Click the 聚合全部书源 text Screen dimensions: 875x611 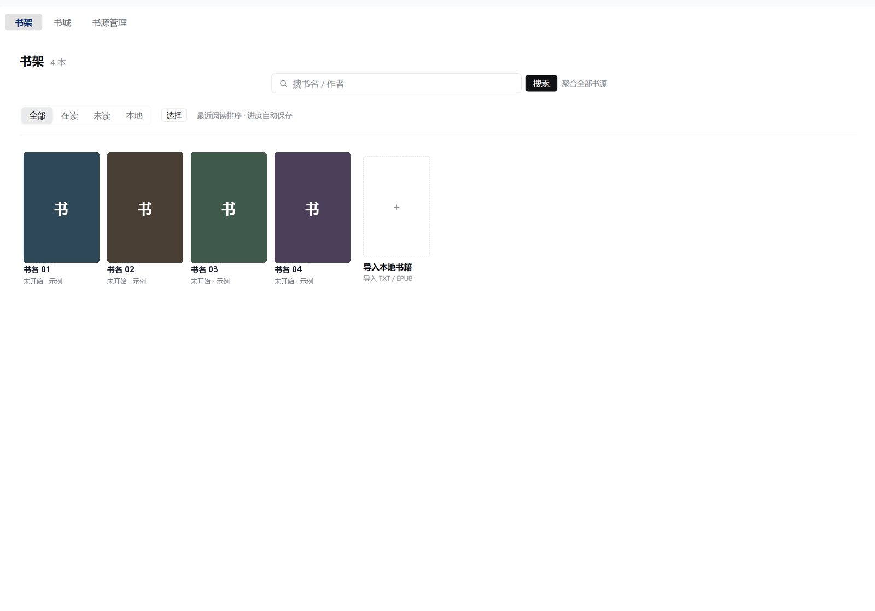pyautogui.click(x=585, y=84)
